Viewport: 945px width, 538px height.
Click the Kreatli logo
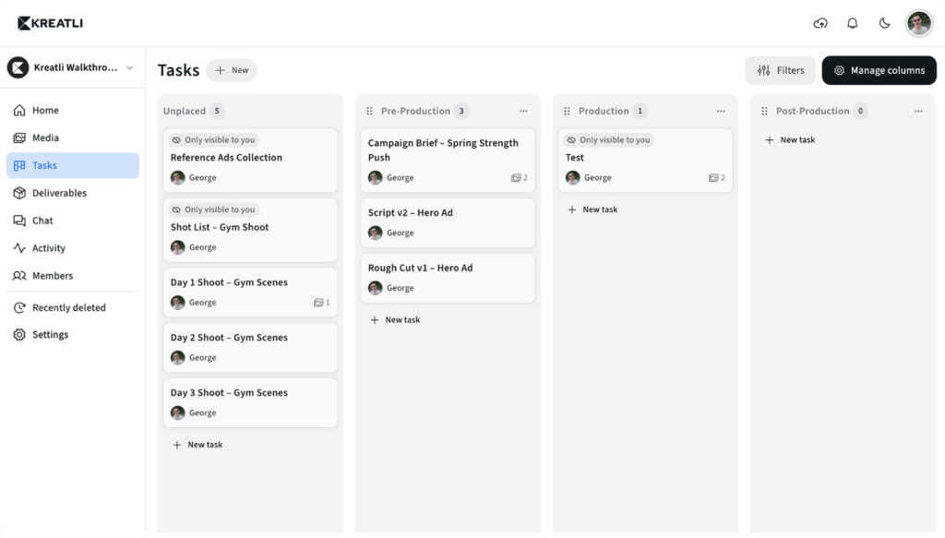click(x=50, y=23)
